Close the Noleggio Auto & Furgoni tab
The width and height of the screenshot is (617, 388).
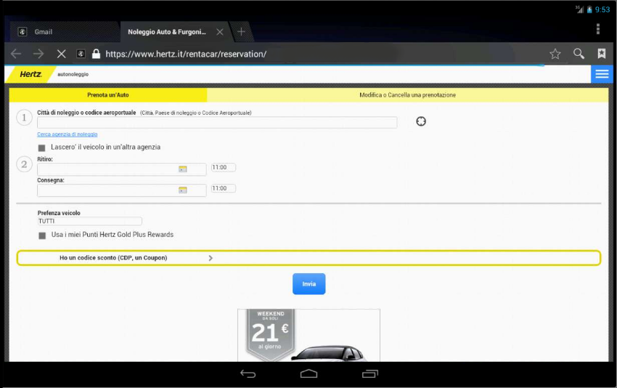click(x=220, y=32)
